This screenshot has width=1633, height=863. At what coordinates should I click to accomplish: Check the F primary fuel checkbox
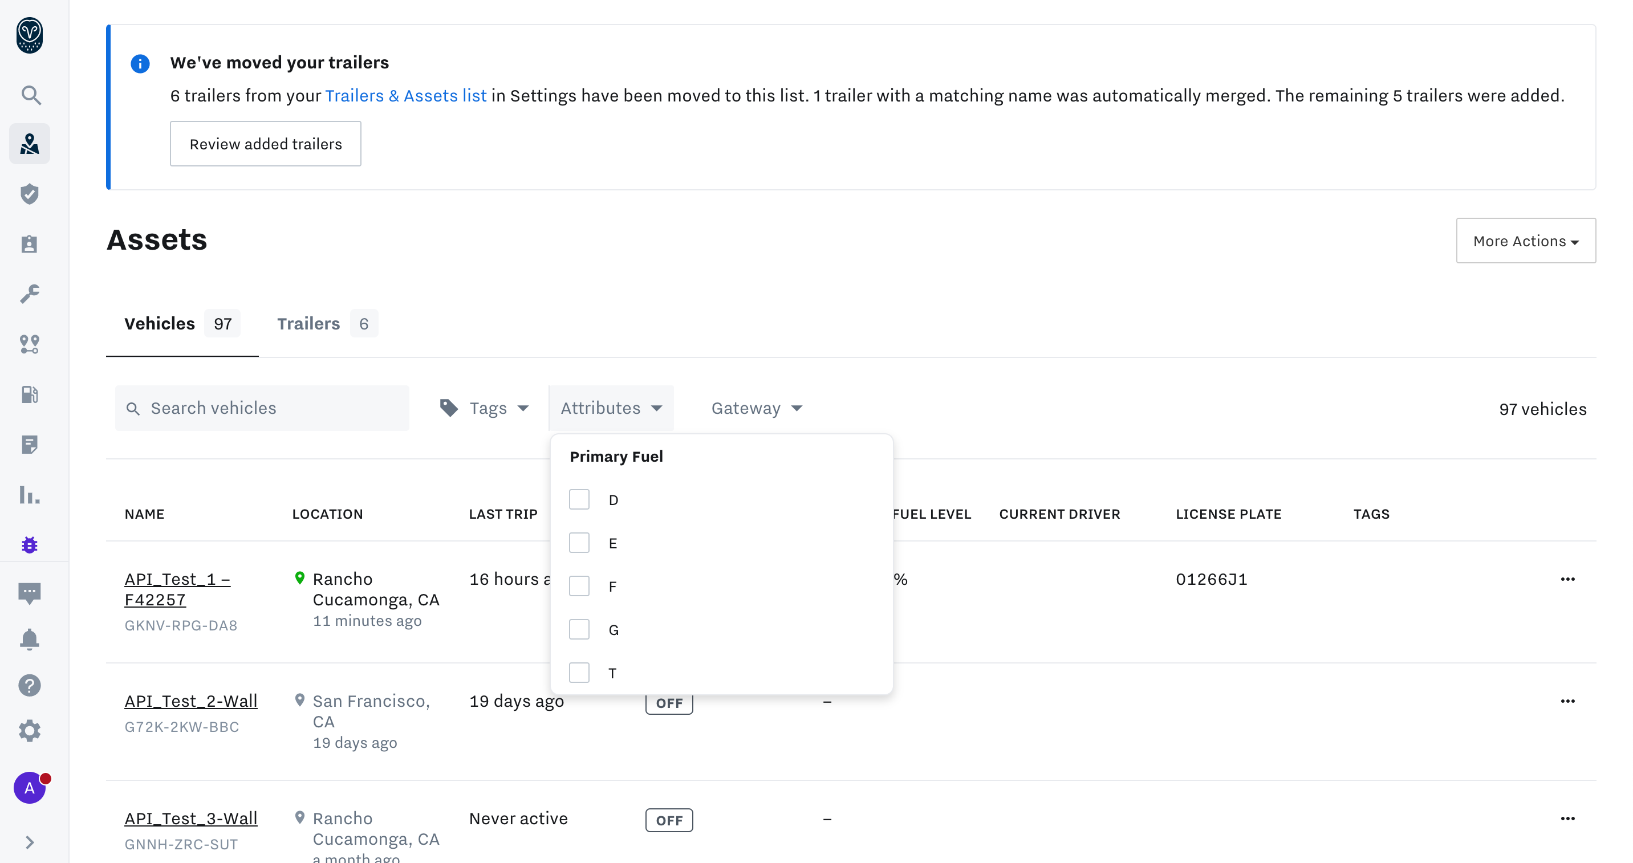point(579,586)
